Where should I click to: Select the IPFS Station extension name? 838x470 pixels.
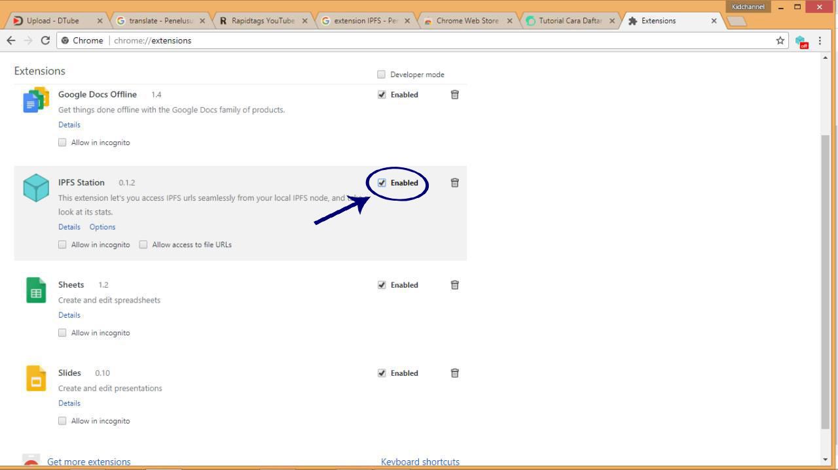click(81, 182)
